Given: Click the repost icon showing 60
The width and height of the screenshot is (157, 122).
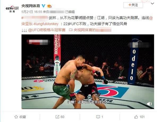Looking at the screenshot, I should click(57, 117).
